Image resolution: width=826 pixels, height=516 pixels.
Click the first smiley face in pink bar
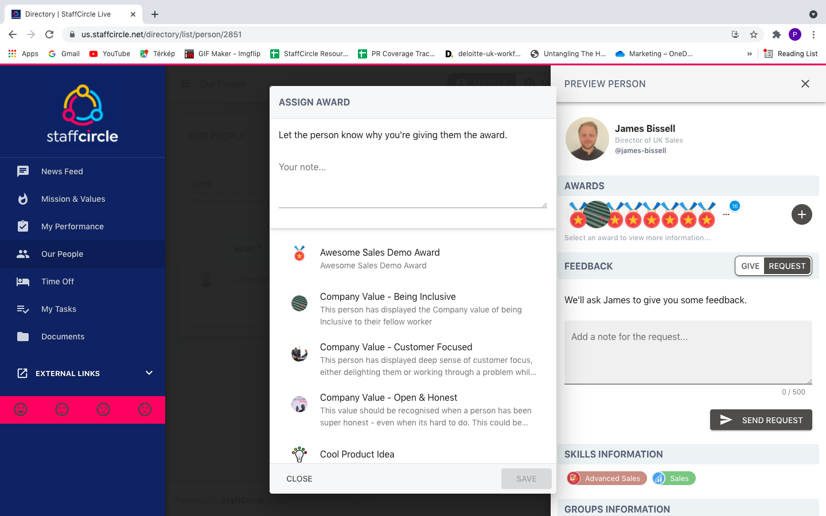(x=21, y=409)
